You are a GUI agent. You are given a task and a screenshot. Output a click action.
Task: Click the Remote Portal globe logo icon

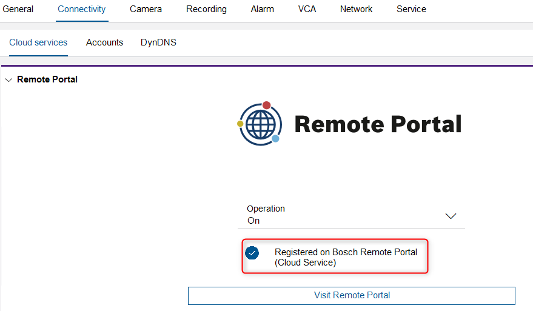tap(259, 124)
